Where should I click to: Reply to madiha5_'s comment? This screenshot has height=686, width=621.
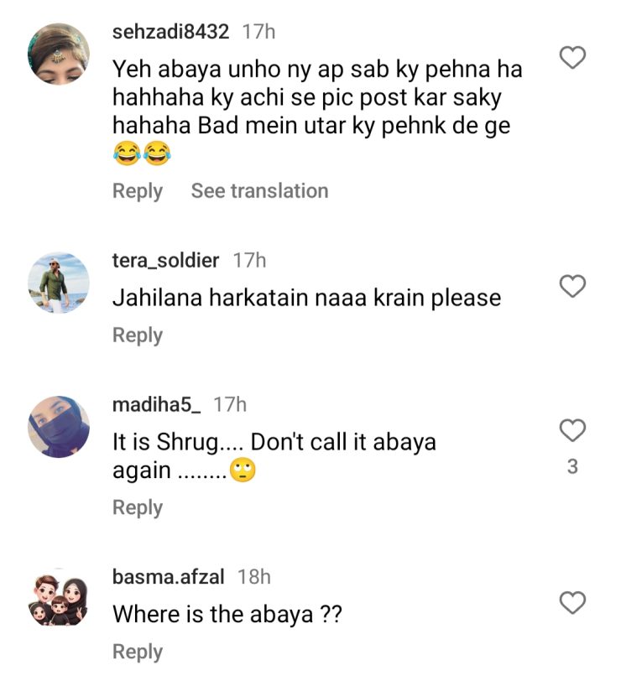(x=138, y=507)
